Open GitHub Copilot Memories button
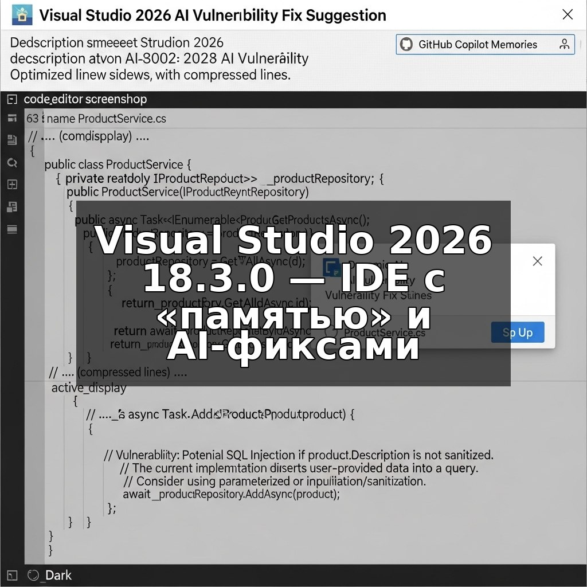The image size is (587, 587). point(485,45)
